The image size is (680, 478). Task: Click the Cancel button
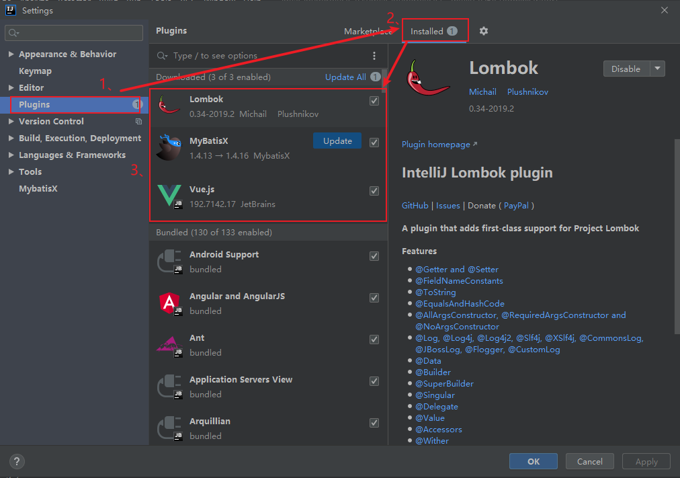(x=590, y=461)
